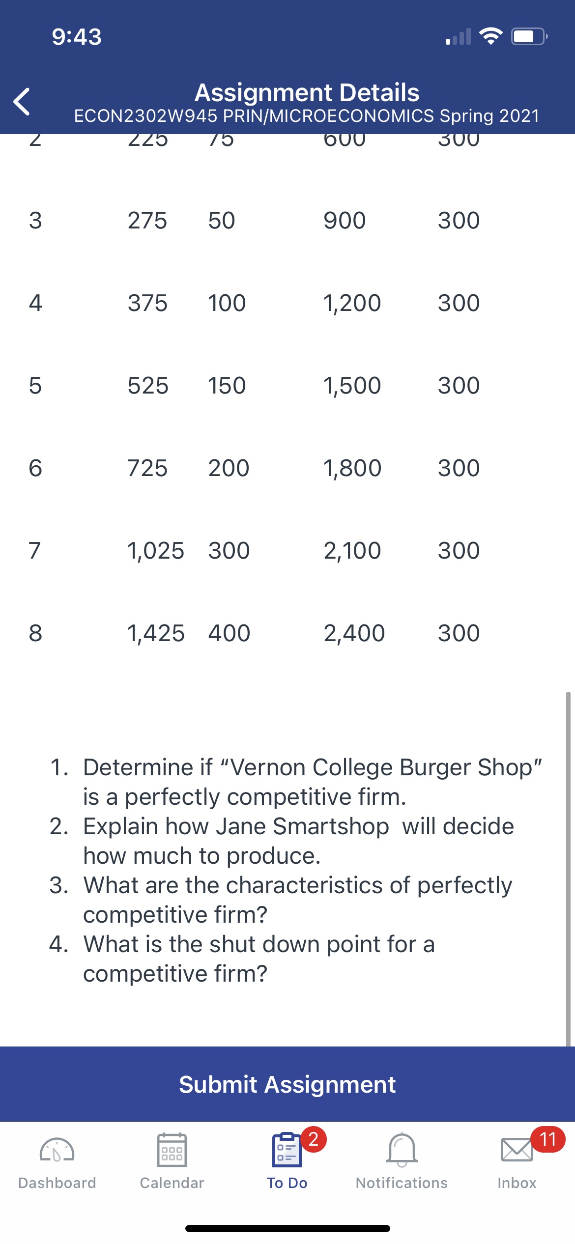Viewport: 575px width, 1244px height.
Task: Open the Inbox envelope icon
Action: point(516,1150)
